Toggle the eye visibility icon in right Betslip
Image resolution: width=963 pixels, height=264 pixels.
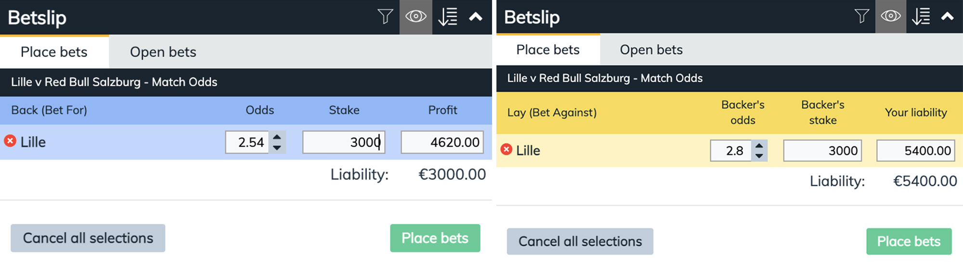coord(891,16)
